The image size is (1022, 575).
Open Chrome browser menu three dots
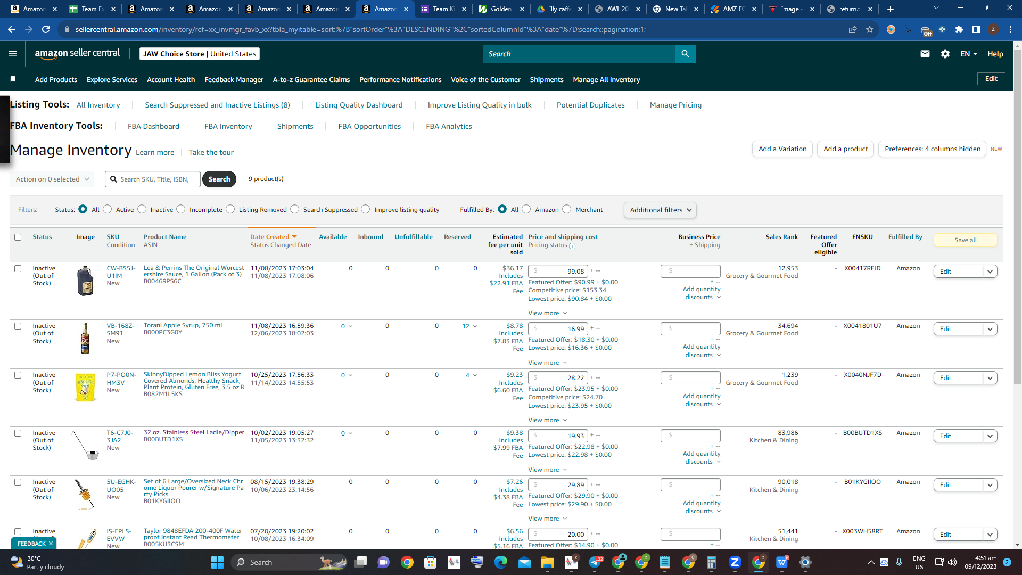(x=1010, y=29)
